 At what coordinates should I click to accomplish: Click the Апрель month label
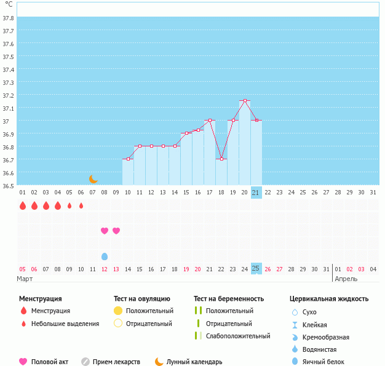tap(346, 279)
